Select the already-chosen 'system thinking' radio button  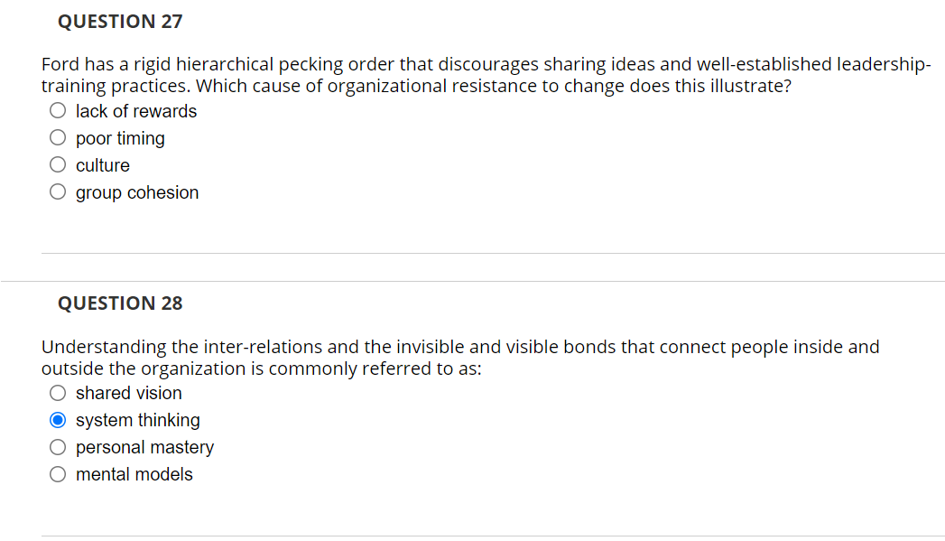(58, 419)
